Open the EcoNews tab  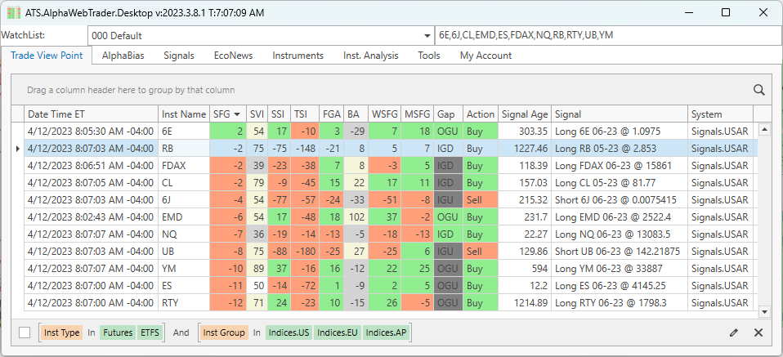(233, 56)
